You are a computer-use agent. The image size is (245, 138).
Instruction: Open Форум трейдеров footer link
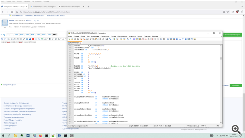tap(10, 123)
